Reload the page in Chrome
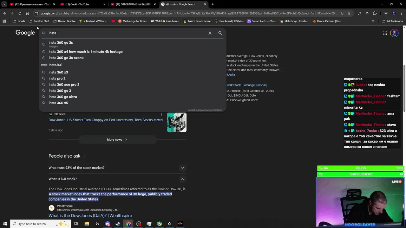The width and height of the screenshot is (406, 228). (x=20, y=13)
